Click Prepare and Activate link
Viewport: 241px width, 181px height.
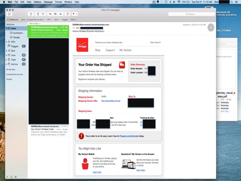(129, 136)
